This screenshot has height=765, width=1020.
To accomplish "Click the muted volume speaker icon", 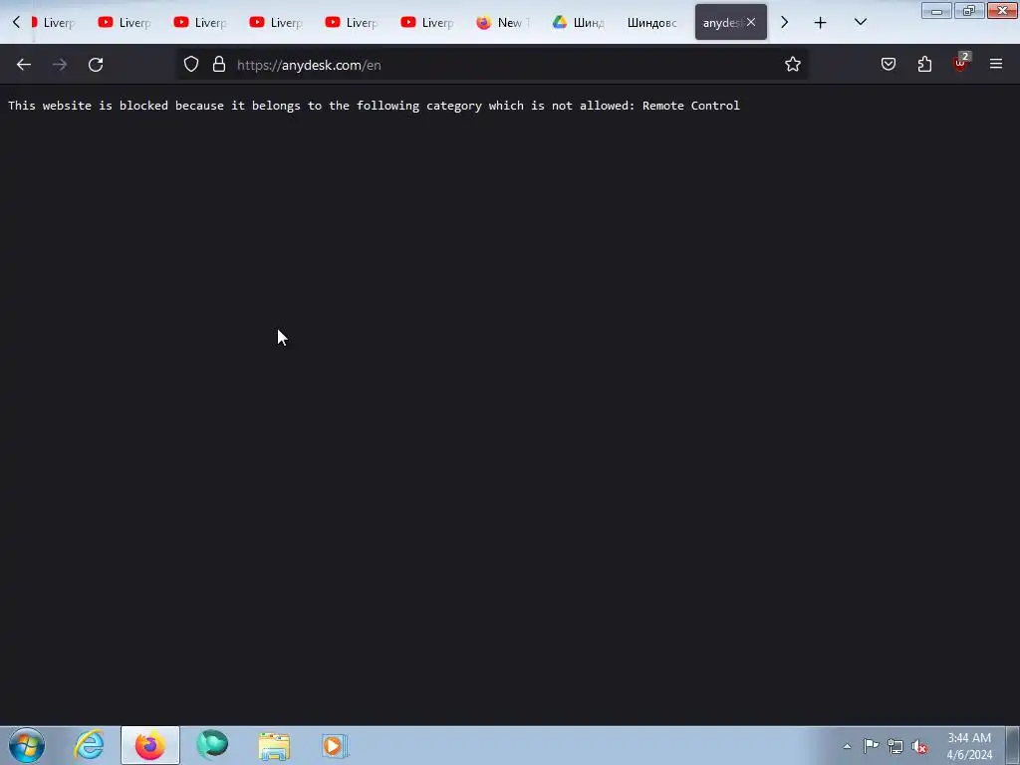I will pos(919,746).
